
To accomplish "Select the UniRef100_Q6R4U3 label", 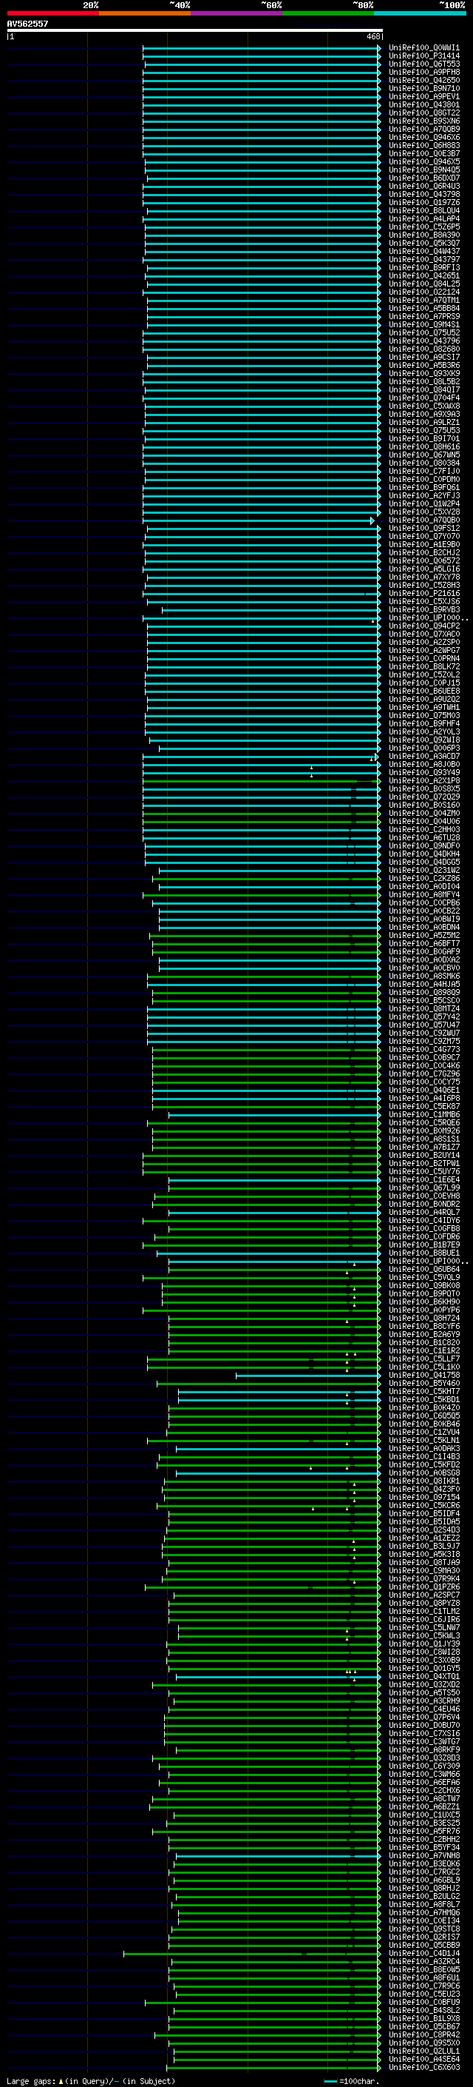I will [x=424, y=187].
